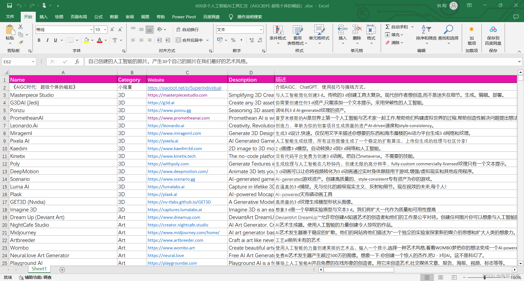Expand the borders dropdown arrow
Viewport: 524px width, 281px height.
click(77, 40)
